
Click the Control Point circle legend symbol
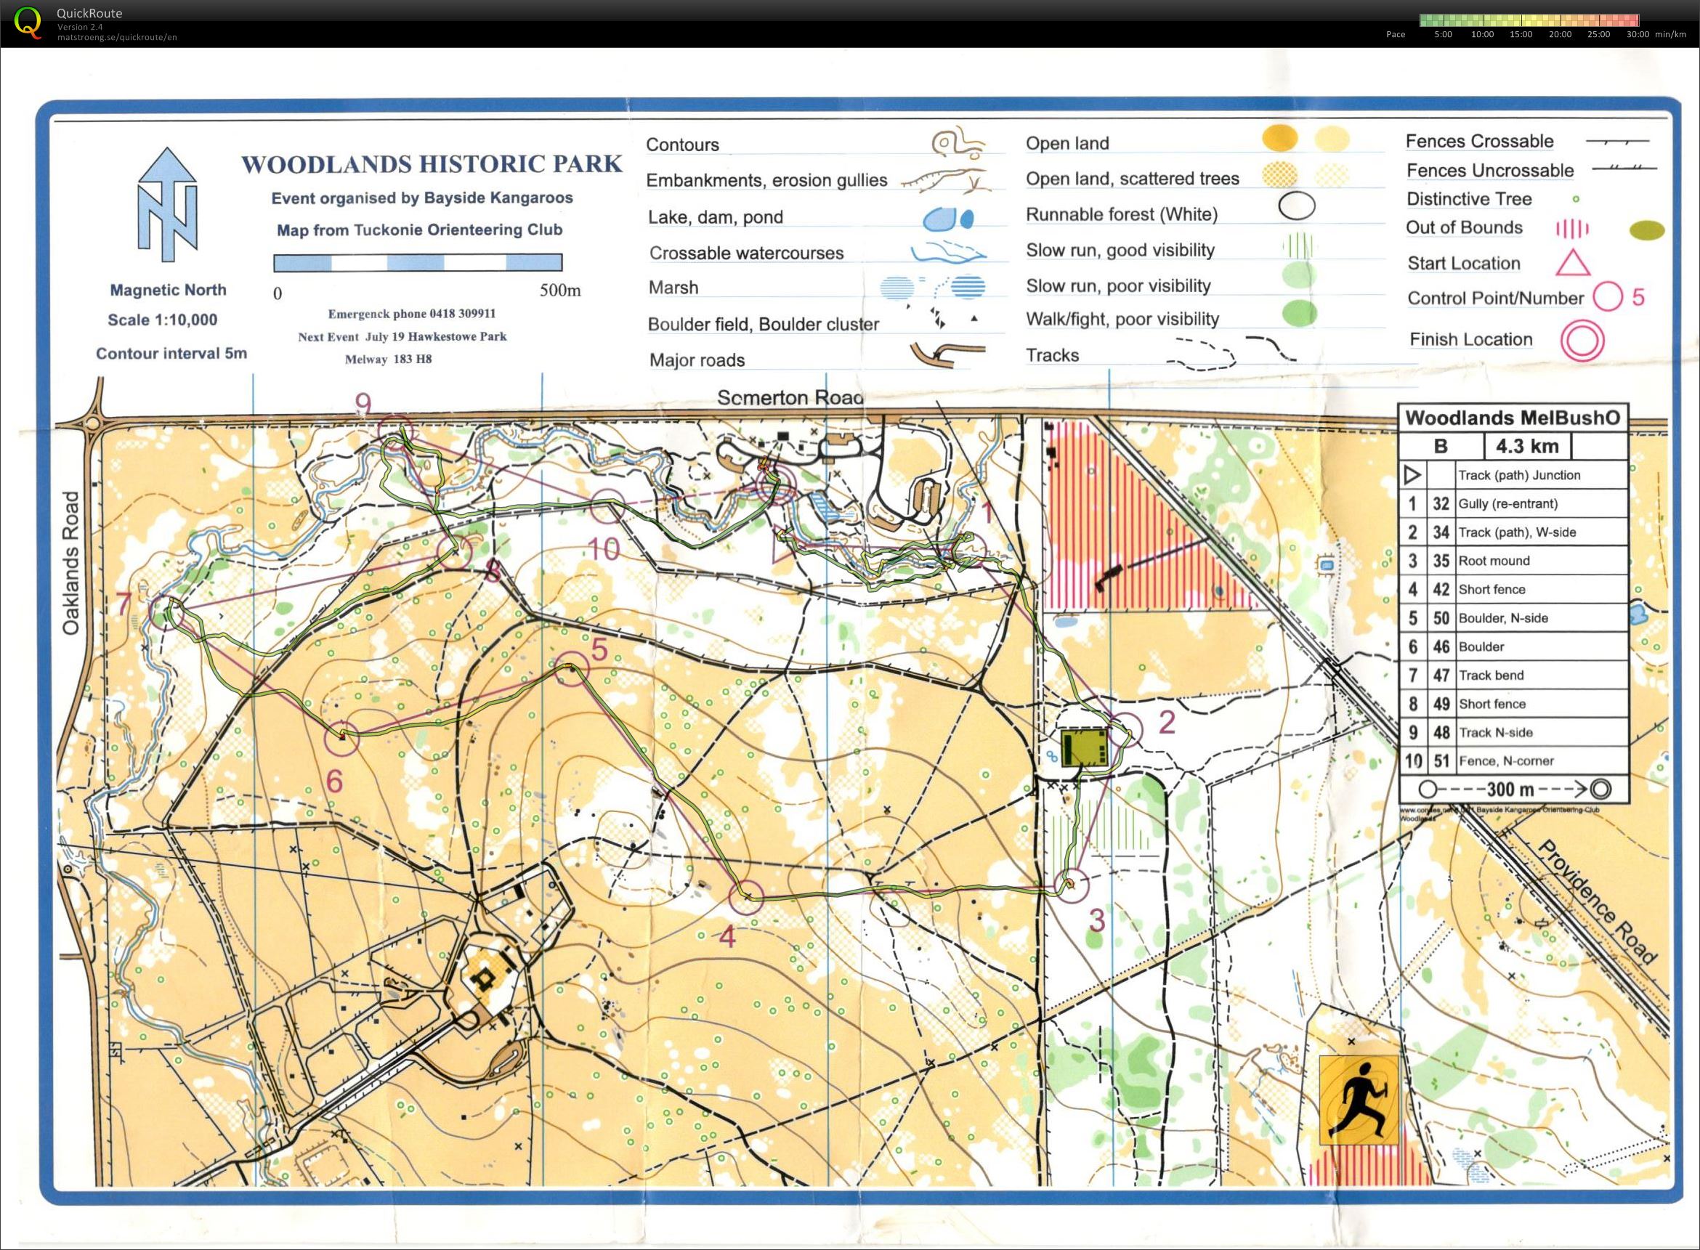click(1608, 296)
